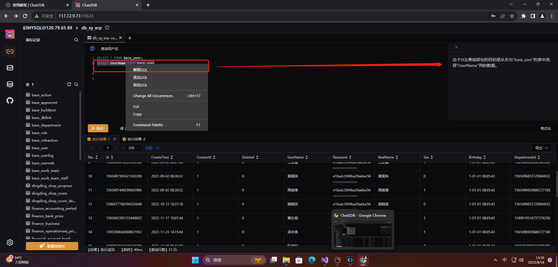558x267 pixels.
Task: Choose 解释SQL from the context menu
Action: (x=167, y=70)
